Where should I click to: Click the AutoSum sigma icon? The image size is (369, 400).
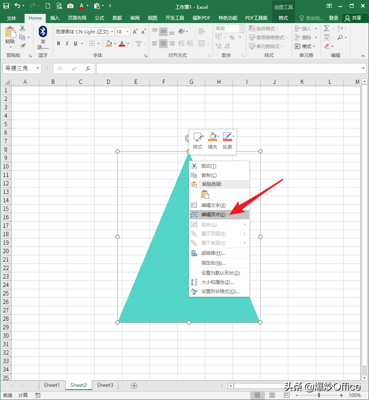pos(326,28)
